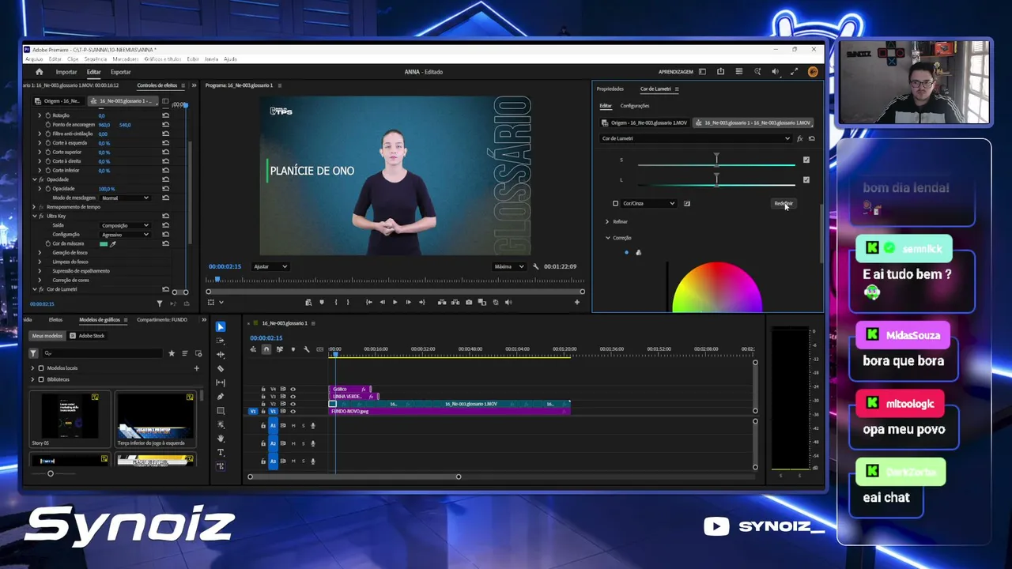Open the Marcadores menu
This screenshot has height=569, width=1012.
(126, 59)
